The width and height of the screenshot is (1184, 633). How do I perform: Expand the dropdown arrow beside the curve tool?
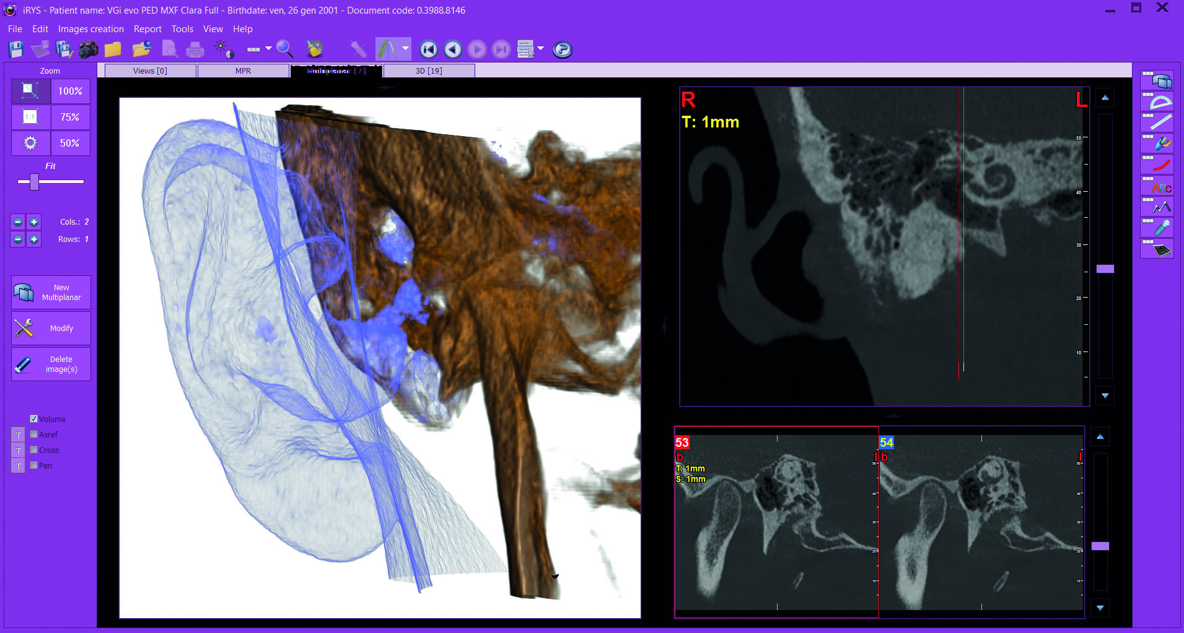[405, 48]
